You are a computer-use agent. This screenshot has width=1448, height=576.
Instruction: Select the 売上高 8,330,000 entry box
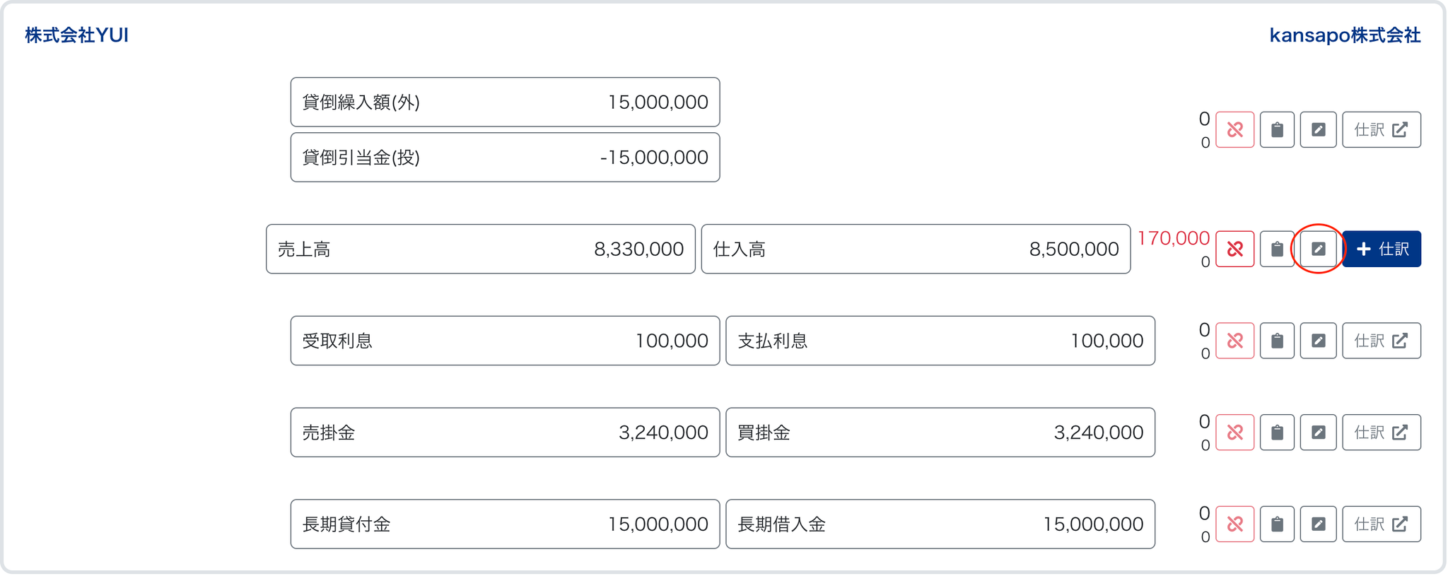[x=480, y=249]
